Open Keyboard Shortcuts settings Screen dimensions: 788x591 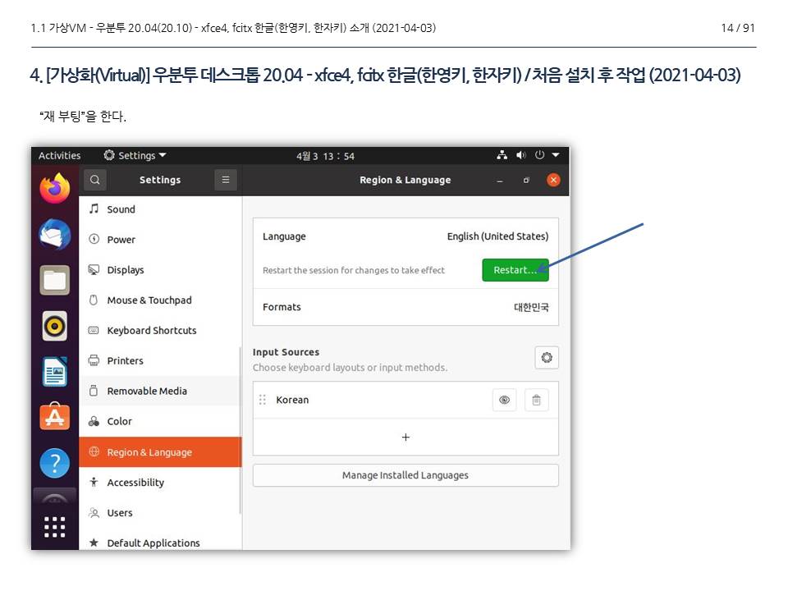point(160,330)
